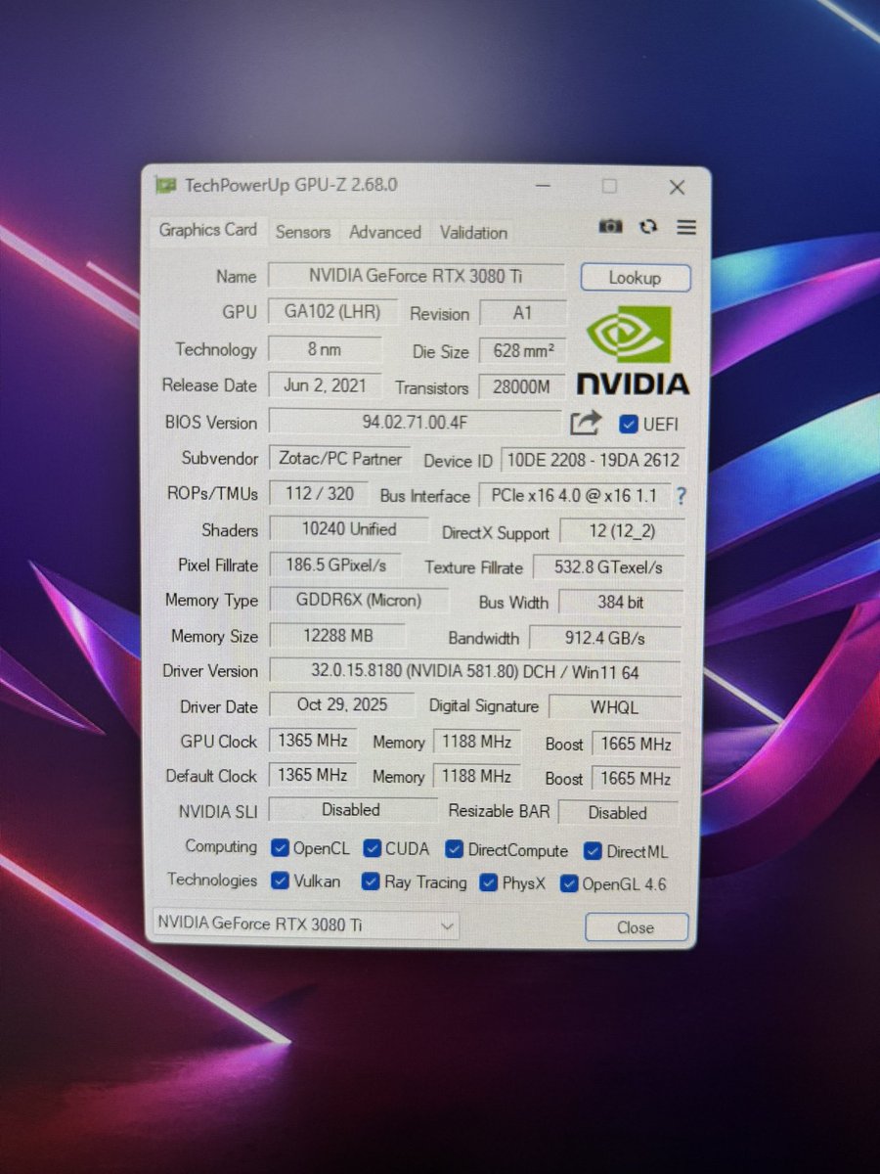The height and width of the screenshot is (1174, 880).
Task: Click the GPU field GA102 (LHR)
Action: [331, 312]
